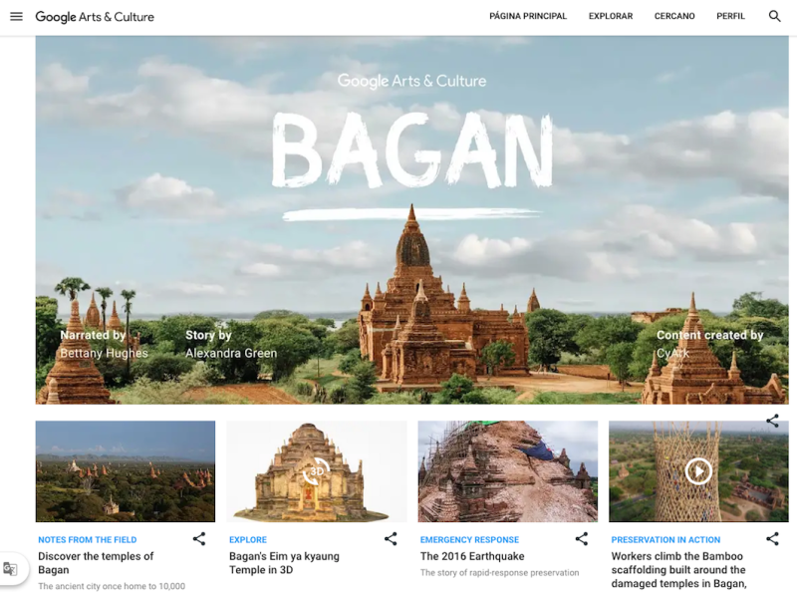797x592 pixels.
Task: Open Discover the temples of Bagan thumbnail
Action: [x=126, y=471]
